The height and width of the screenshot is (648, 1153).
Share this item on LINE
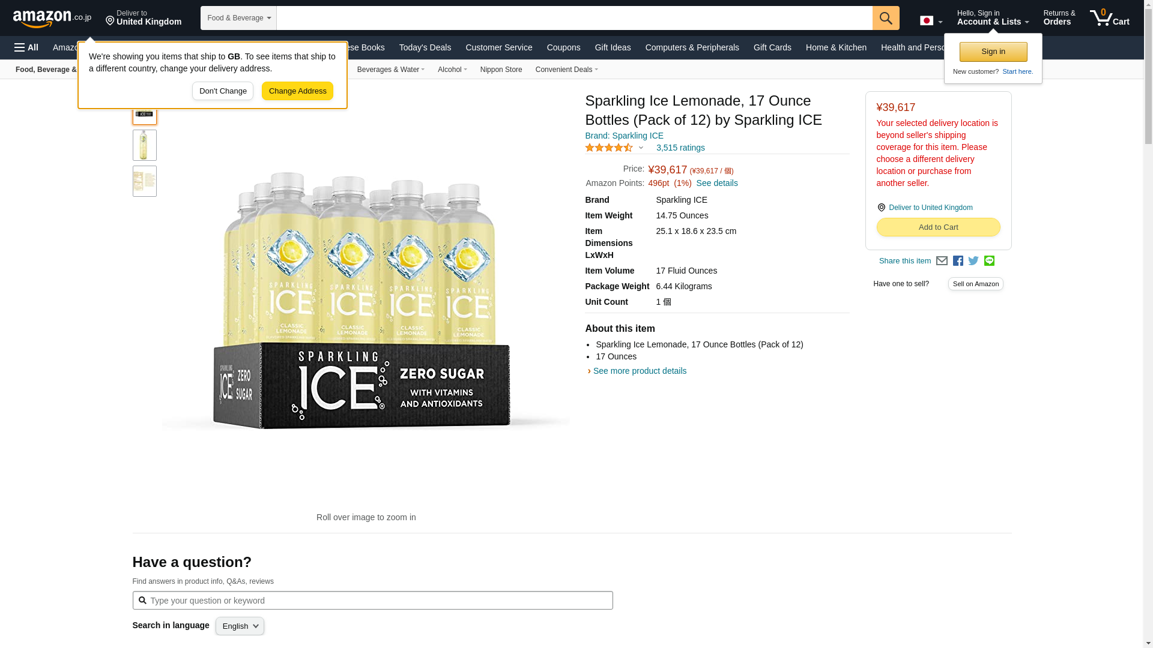(x=989, y=261)
